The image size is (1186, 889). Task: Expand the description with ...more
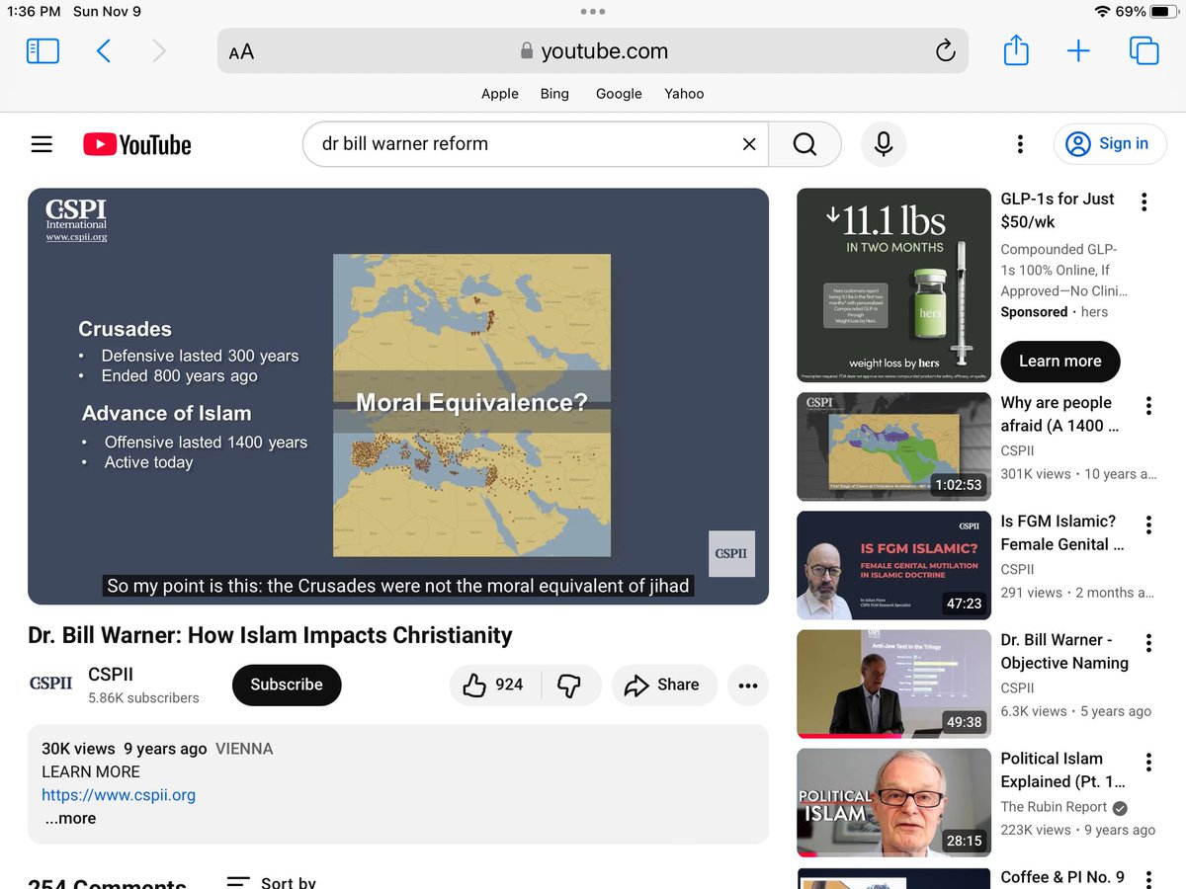71,819
